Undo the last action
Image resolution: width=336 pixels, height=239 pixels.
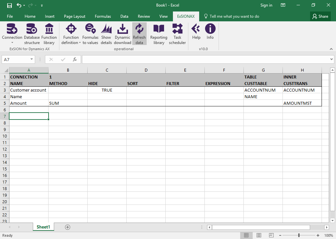point(19,5)
